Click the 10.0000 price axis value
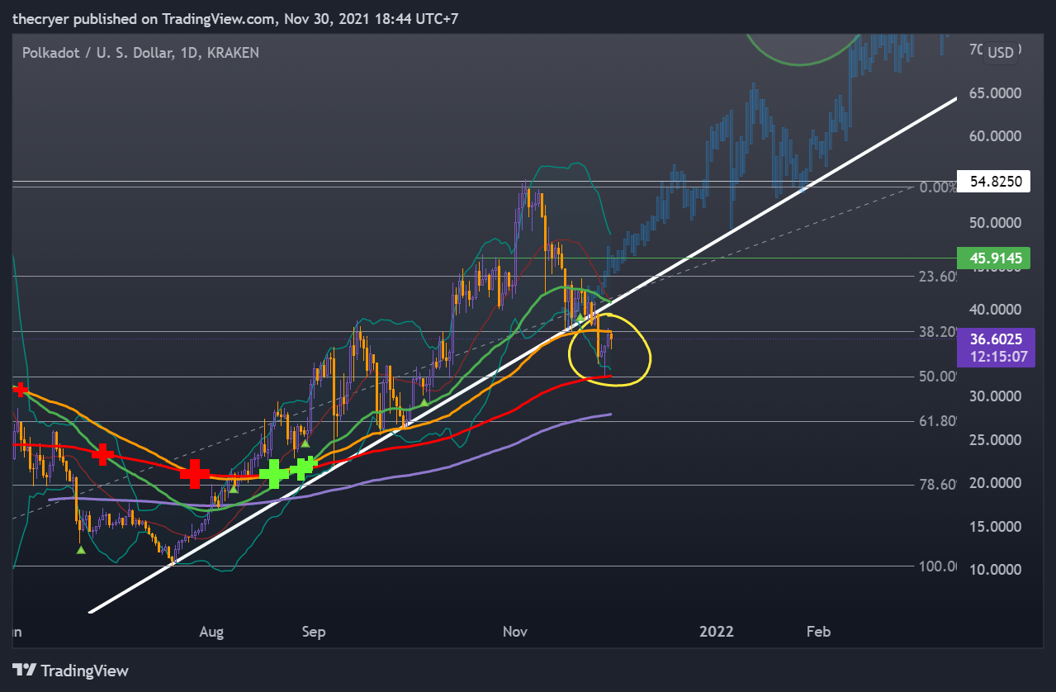Viewport: 1056px width, 692px height. tap(996, 570)
